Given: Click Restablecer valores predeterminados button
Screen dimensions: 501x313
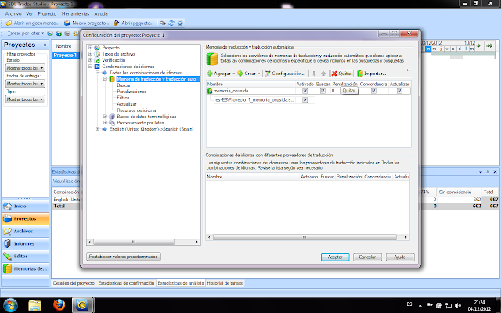Looking at the screenshot, I should (x=124, y=257).
